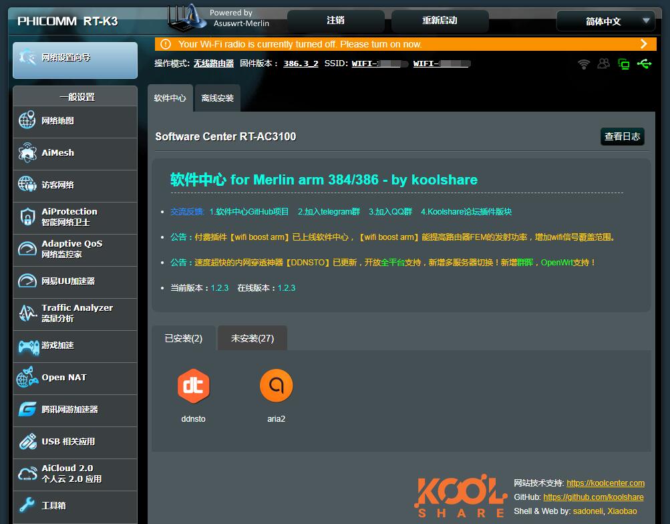Viewport: 670px width, 524px height.
Task: Click the firmware version 386.3_2 link
Action: click(301, 63)
